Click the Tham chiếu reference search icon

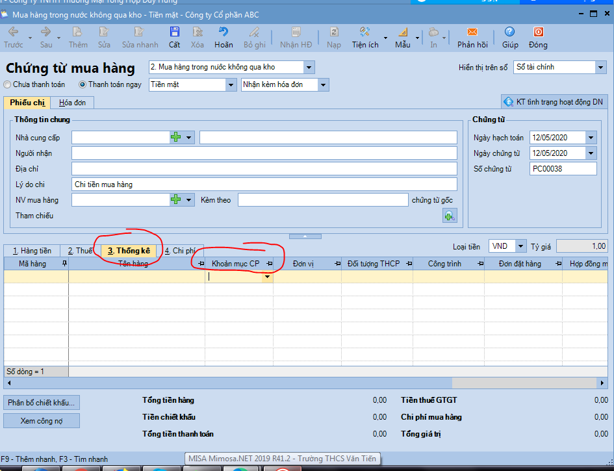pyautogui.click(x=450, y=216)
